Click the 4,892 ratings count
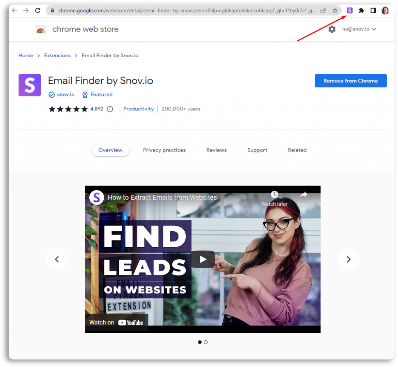 [x=97, y=109]
